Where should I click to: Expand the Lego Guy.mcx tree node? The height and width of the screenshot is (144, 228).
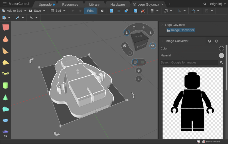pos(162,25)
